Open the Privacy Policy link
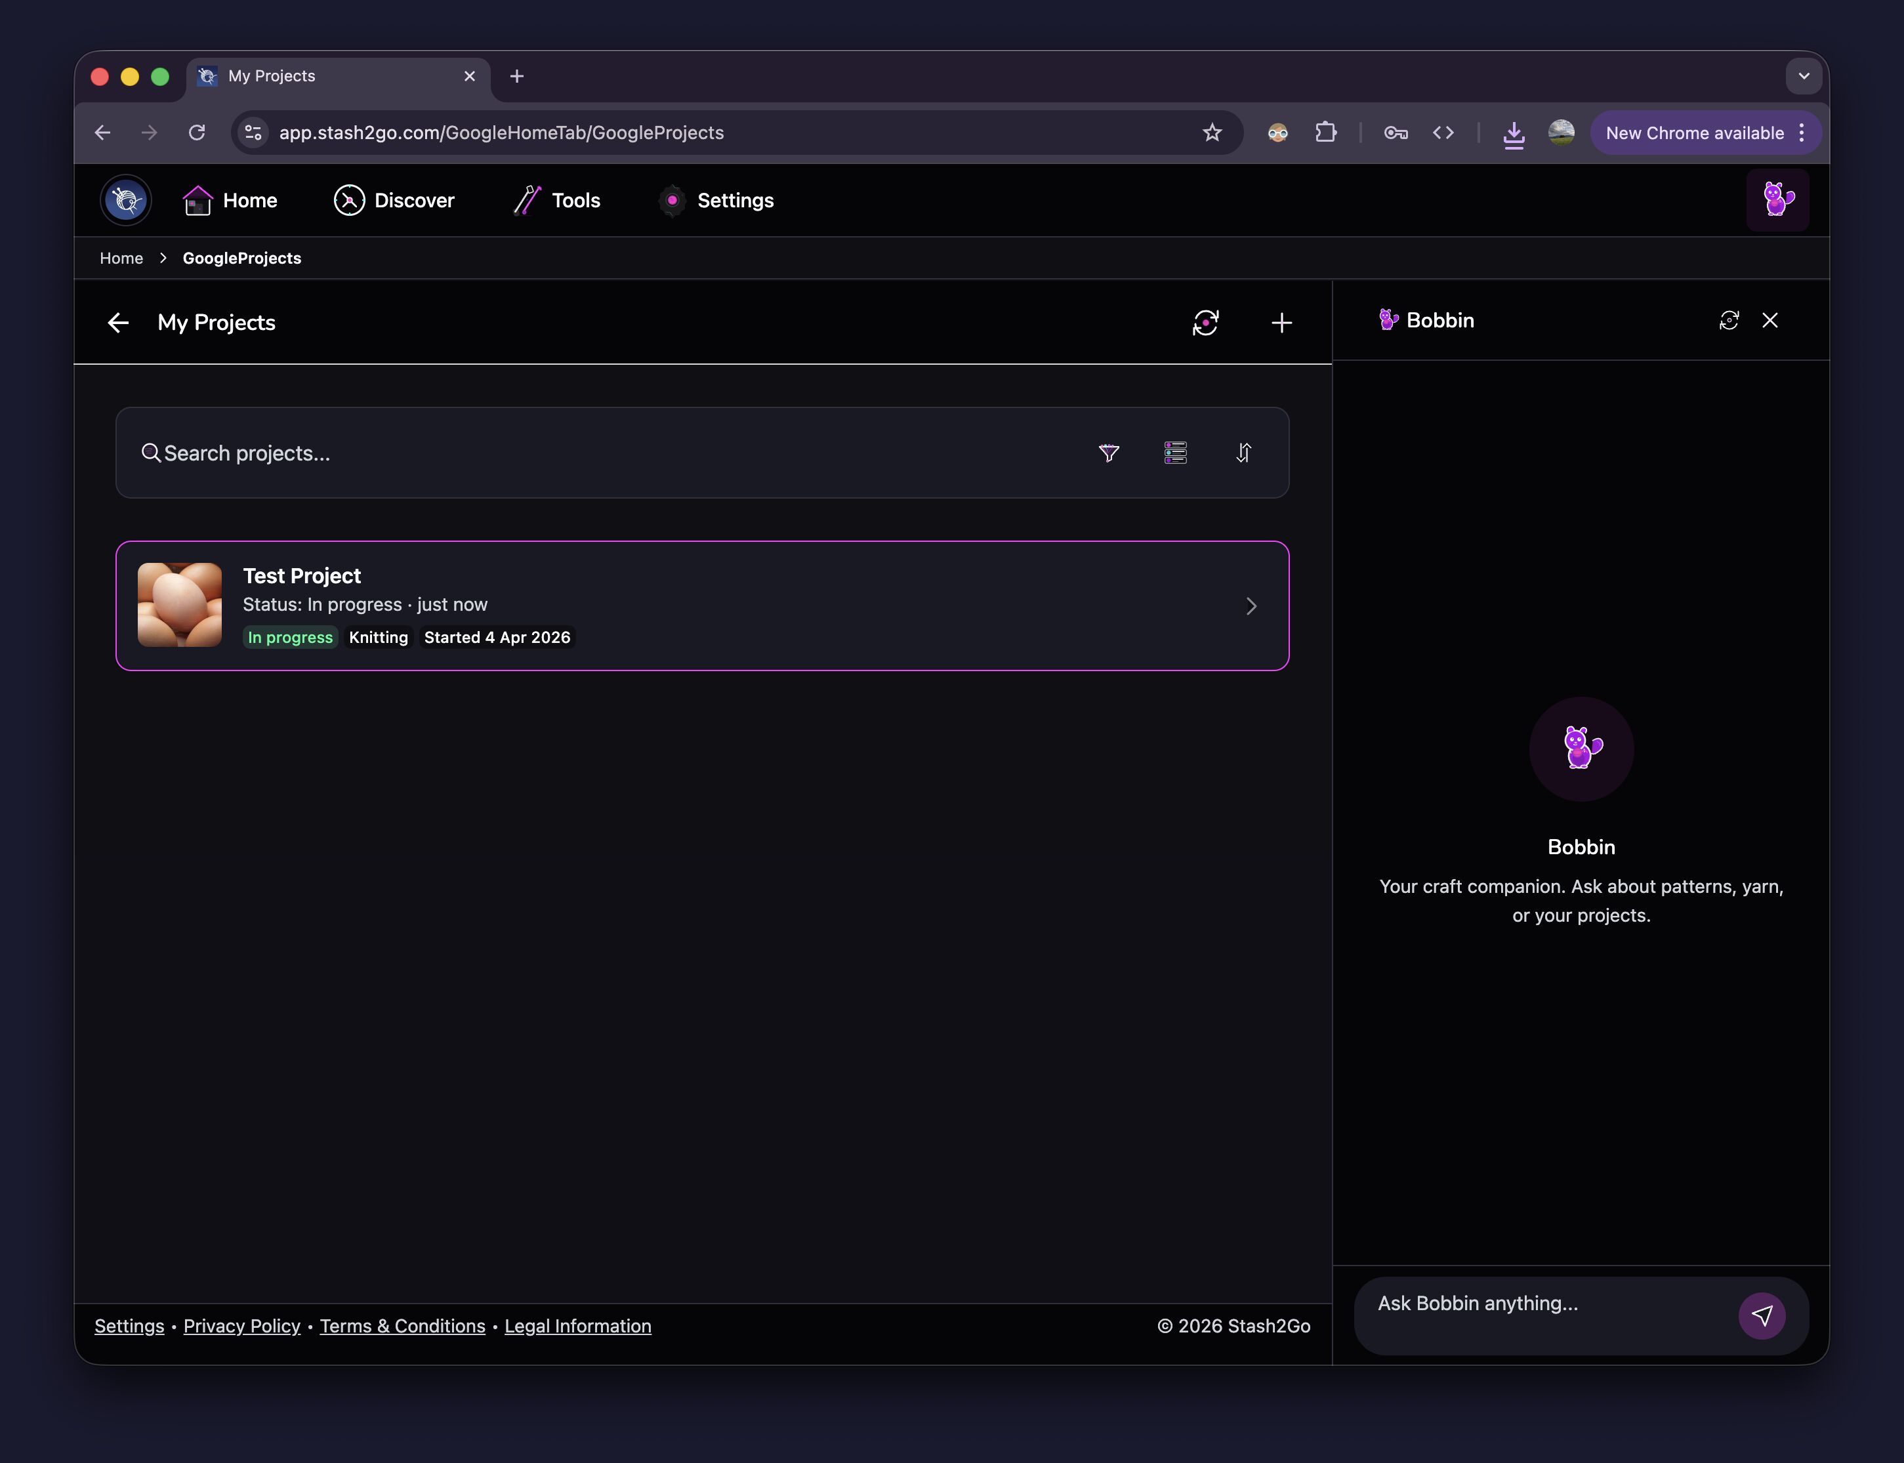The width and height of the screenshot is (1904, 1463). pos(241,1327)
